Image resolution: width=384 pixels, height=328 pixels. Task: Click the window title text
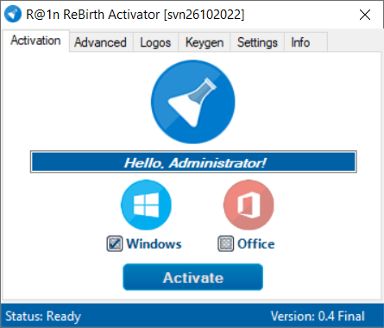tap(135, 15)
